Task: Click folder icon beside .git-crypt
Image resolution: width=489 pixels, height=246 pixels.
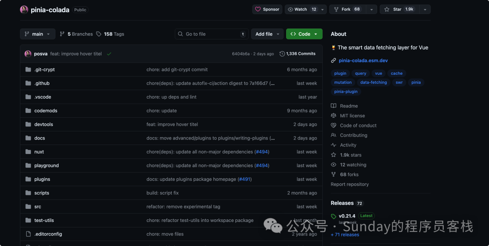Action: tap(28, 70)
